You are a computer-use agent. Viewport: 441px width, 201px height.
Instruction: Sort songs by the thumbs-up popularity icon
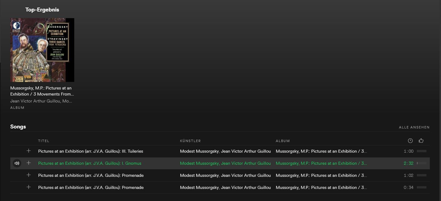pyautogui.click(x=421, y=141)
